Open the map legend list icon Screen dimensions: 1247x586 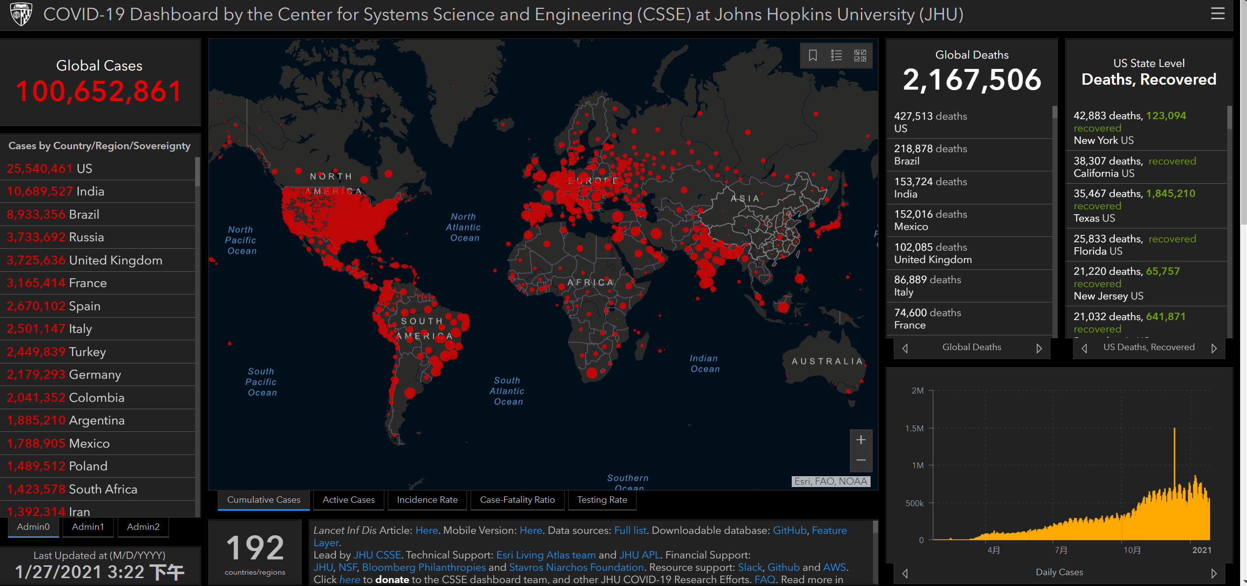tap(836, 55)
